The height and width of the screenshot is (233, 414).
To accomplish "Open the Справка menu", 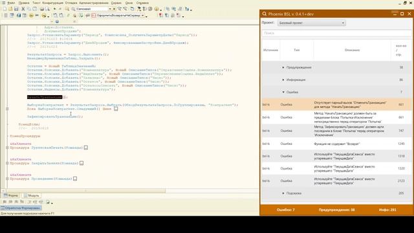I will [x=142, y=3].
